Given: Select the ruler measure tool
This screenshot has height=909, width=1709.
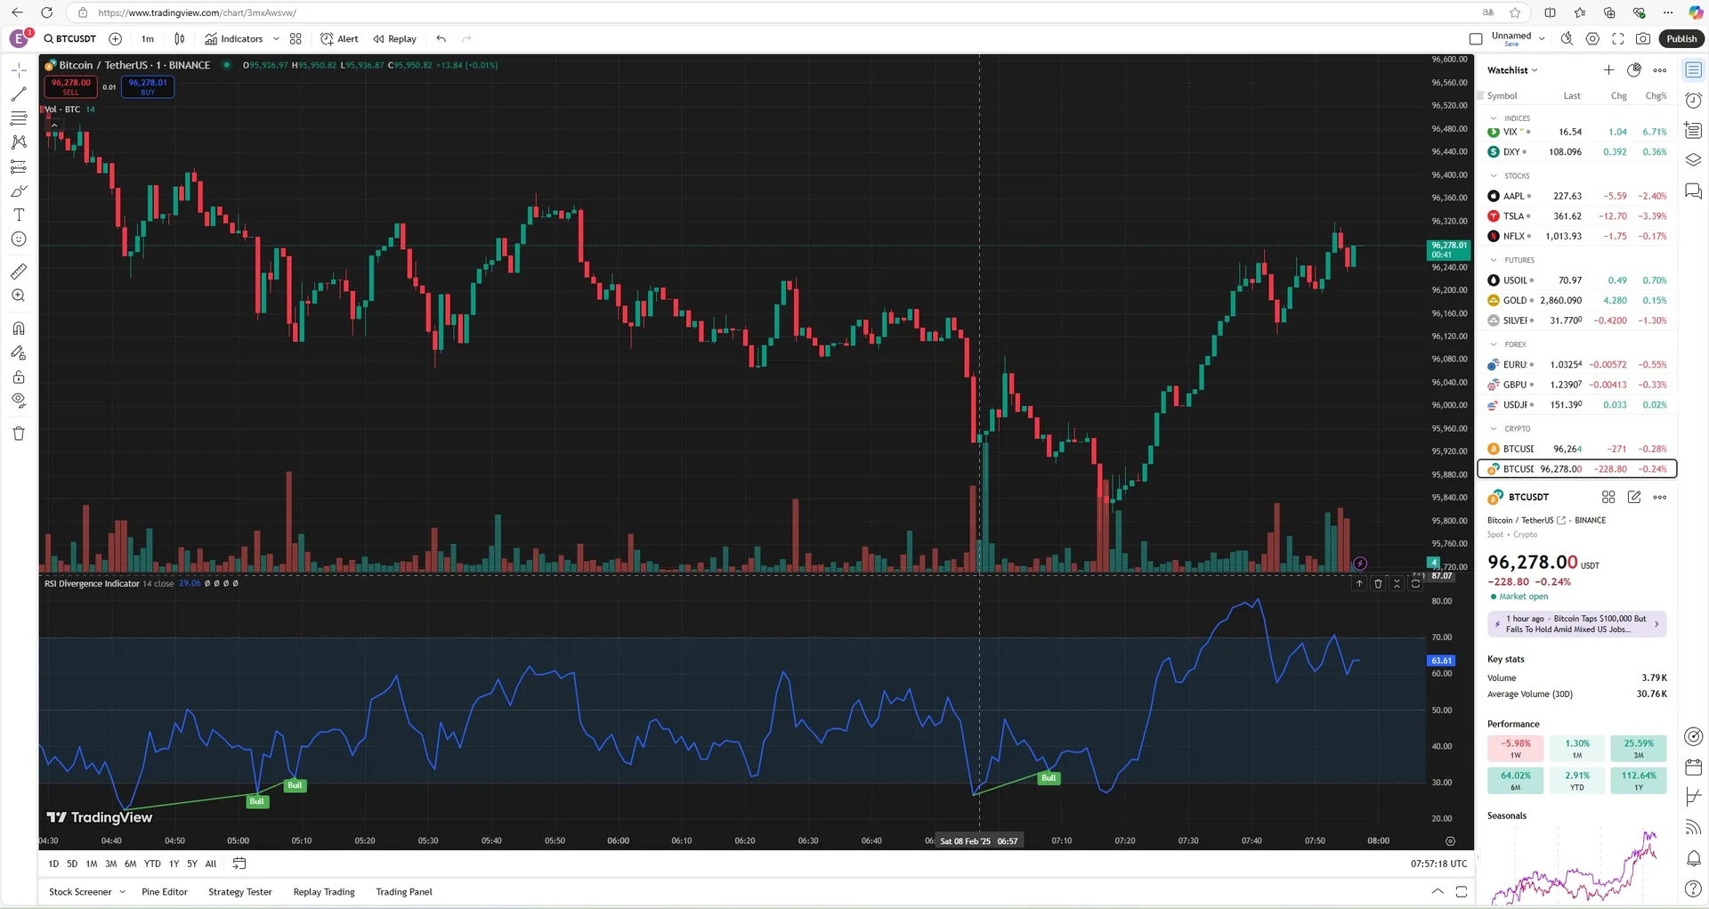Looking at the screenshot, I should (x=19, y=272).
